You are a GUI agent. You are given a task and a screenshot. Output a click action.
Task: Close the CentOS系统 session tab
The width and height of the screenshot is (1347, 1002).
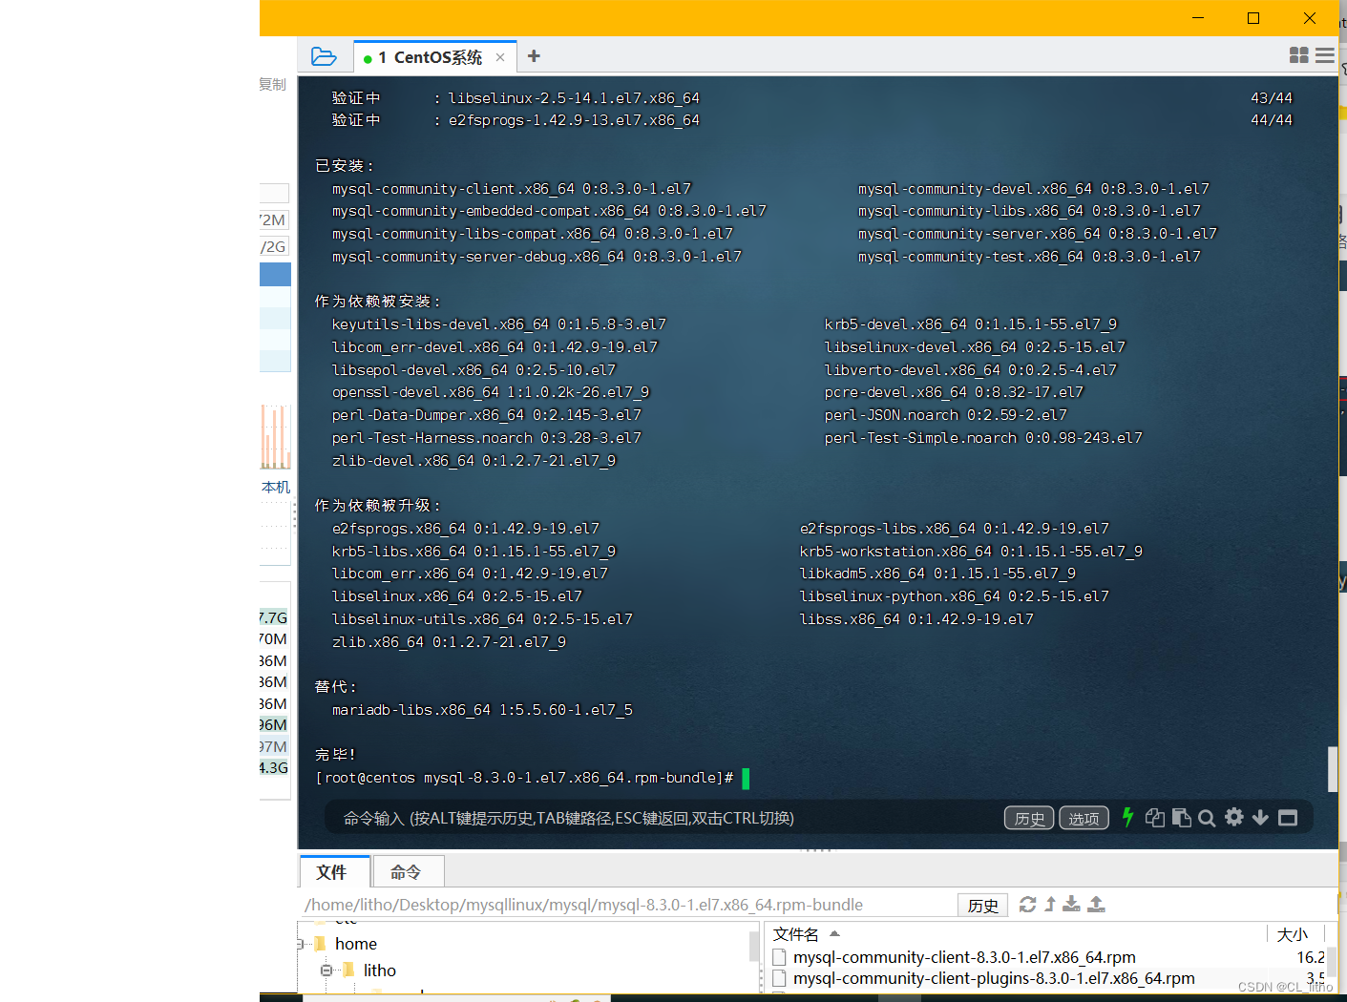500,57
